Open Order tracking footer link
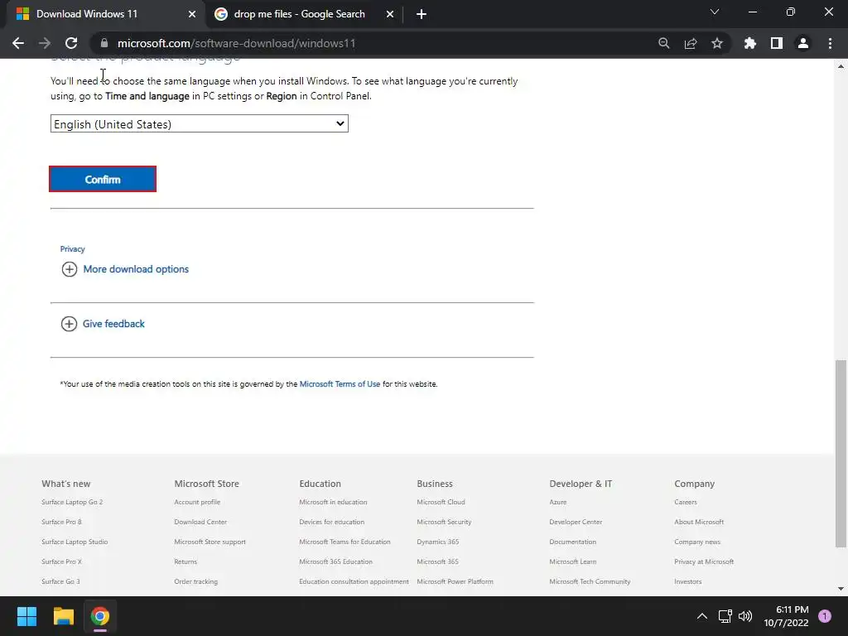 click(x=195, y=582)
